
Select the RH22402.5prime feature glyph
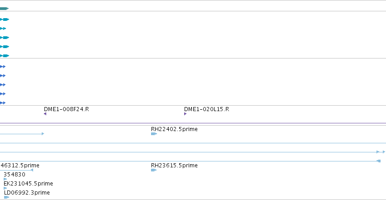tap(154, 134)
